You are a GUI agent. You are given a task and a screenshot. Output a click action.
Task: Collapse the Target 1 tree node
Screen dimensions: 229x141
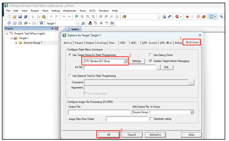click(12, 38)
